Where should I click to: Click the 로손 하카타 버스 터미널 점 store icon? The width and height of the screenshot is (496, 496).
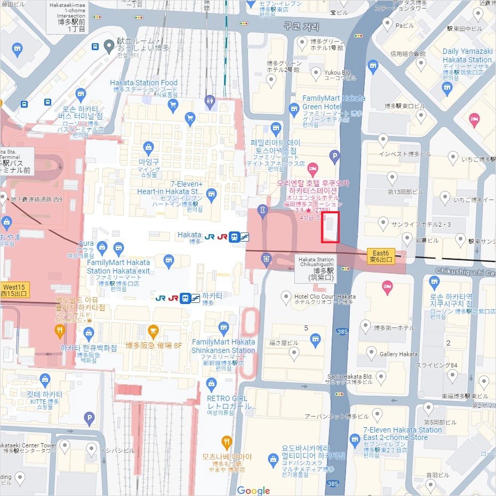tap(81, 94)
